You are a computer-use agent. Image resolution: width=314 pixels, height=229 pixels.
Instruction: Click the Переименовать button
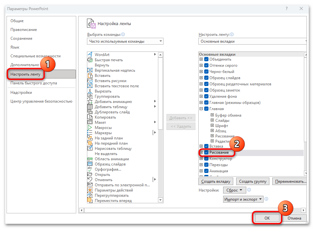[290, 181]
